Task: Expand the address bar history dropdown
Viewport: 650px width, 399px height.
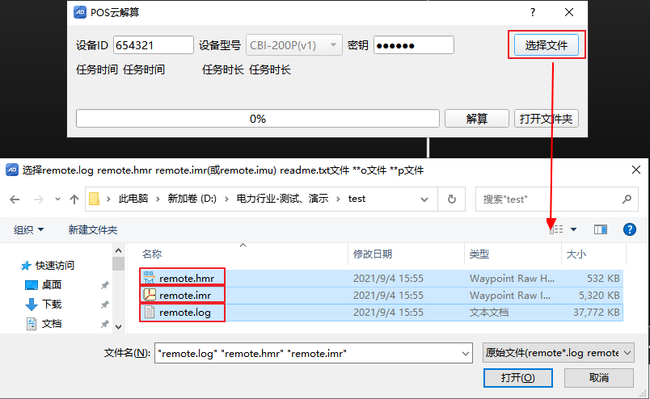Action: point(424,199)
